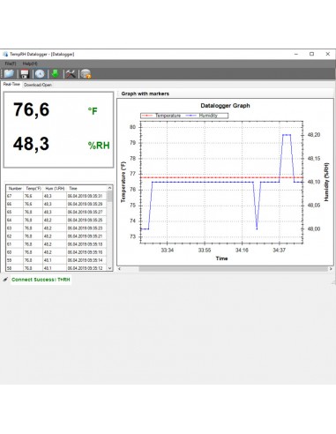Click the graph horizontal scrollbar thumb
Image resolution: width=336 pixels, height=434 pixels.
pyautogui.click(x=233, y=269)
